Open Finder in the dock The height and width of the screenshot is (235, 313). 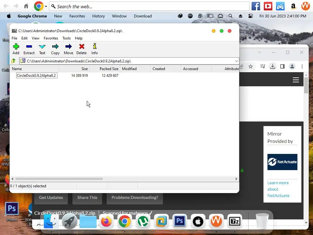[51, 222]
